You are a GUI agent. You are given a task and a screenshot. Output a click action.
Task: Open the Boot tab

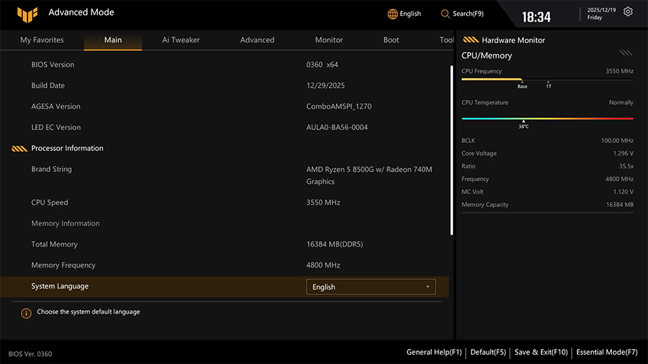point(391,40)
